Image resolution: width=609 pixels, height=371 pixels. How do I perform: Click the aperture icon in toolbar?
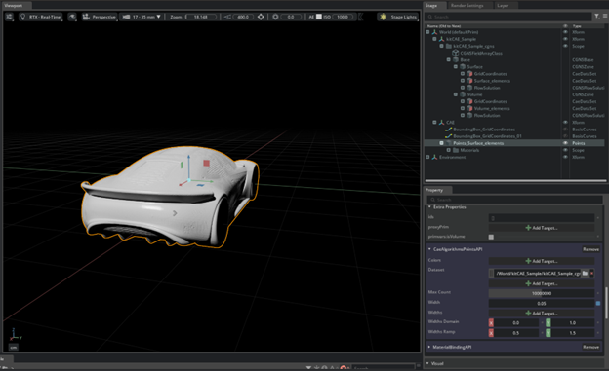(x=275, y=17)
